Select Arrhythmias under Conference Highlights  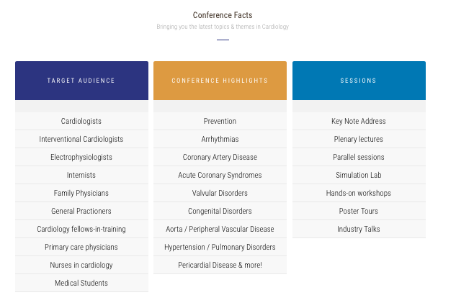click(x=220, y=140)
